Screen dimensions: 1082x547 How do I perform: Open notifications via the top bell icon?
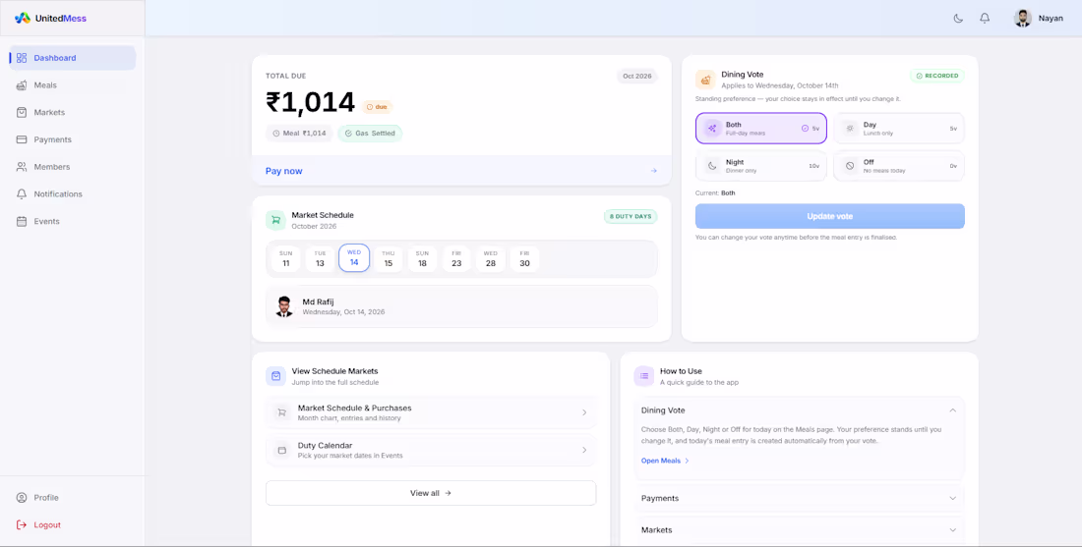tap(985, 19)
